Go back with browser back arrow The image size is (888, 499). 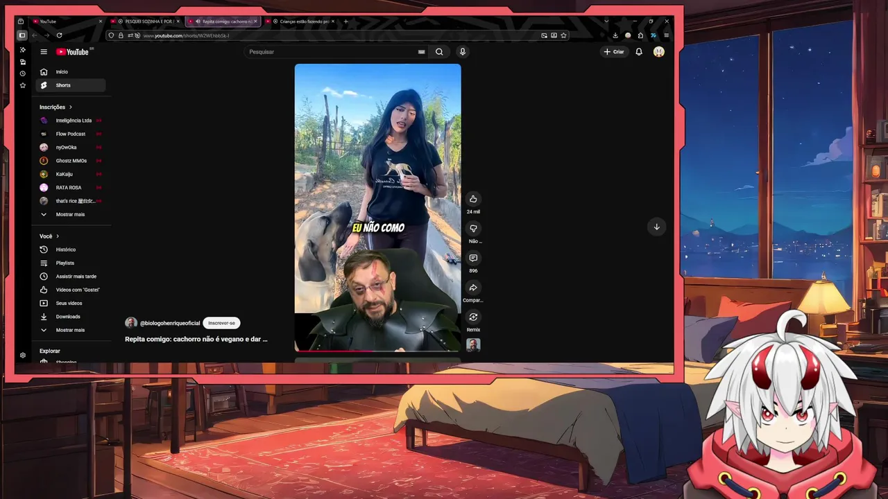pyautogui.click(x=34, y=35)
